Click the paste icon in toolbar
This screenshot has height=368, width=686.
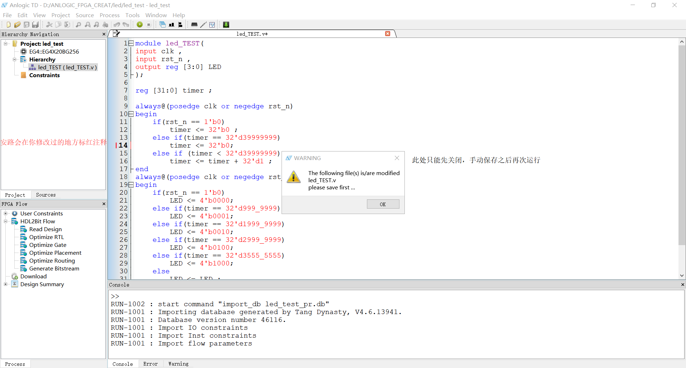point(67,25)
